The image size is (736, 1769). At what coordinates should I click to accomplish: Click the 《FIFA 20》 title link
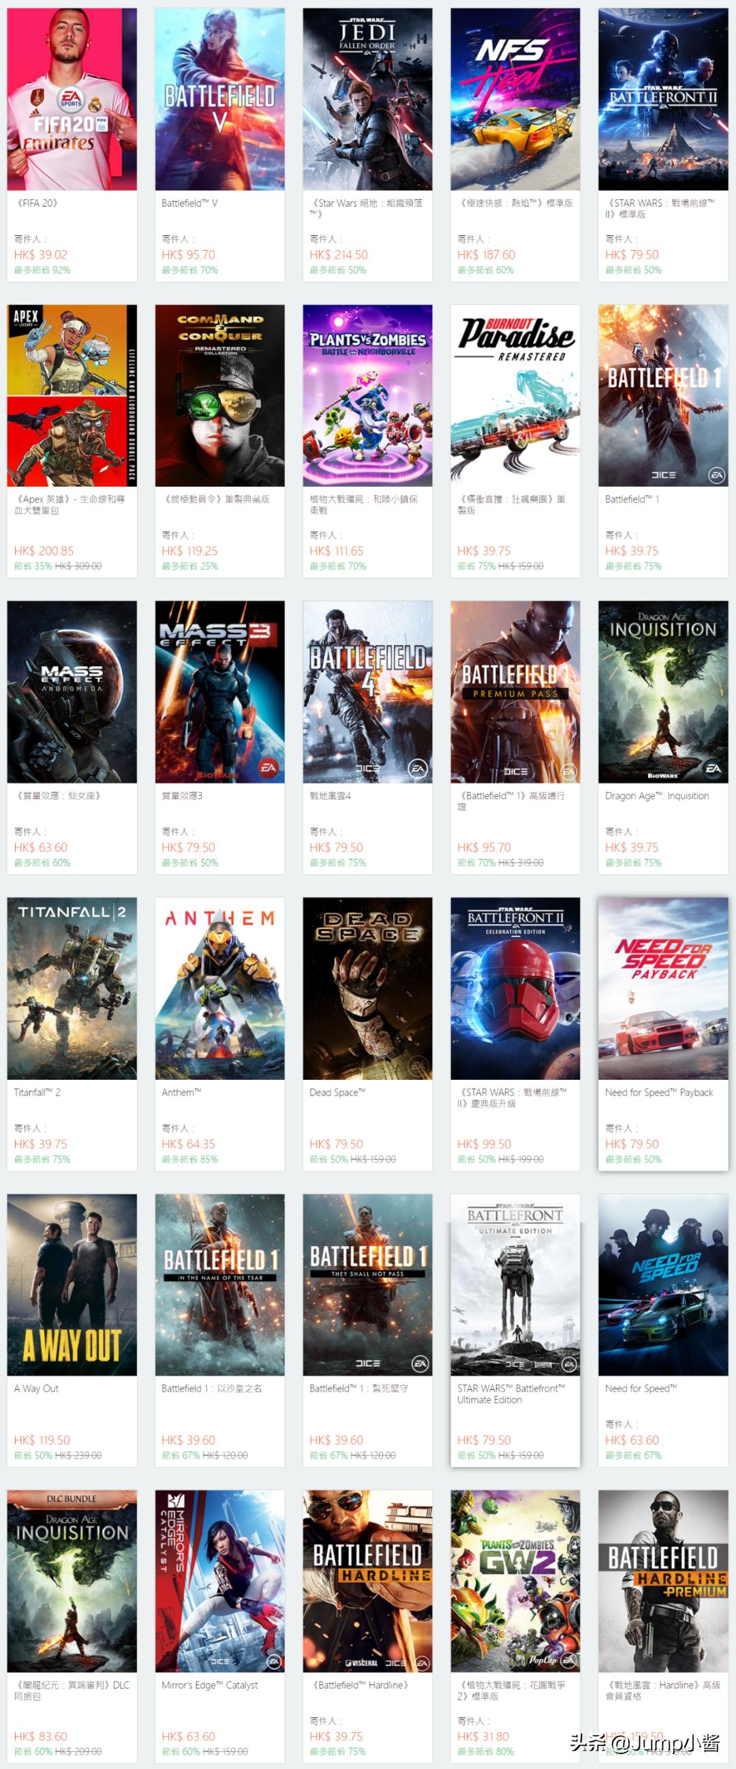(x=37, y=203)
